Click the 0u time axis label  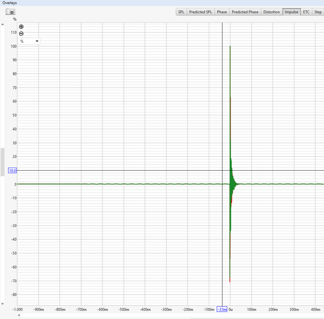pyautogui.click(x=231, y=309)
